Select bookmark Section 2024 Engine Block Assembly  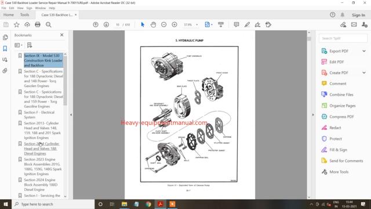(41, 185)
